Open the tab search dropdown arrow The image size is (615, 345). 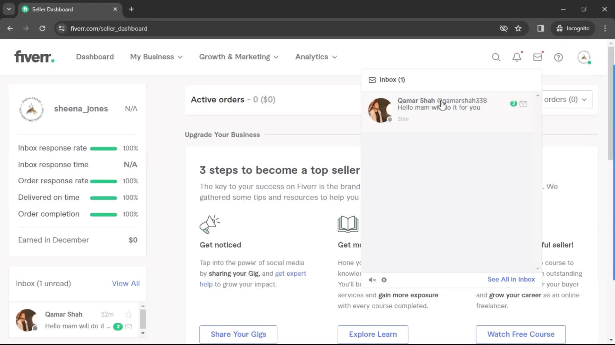pos(9,9)
